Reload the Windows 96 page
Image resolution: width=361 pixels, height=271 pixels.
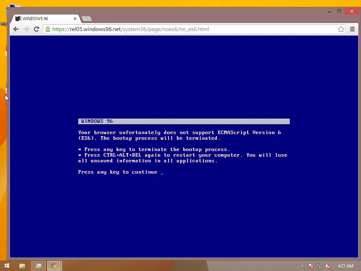pos(36,29)
